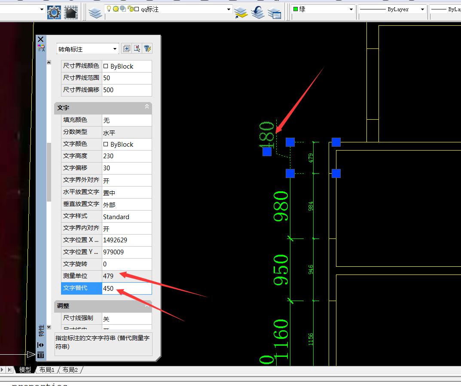Image resolution: width=461 pixels, height=386 pixels.
Task: Toggle the PICKADD funnel icon
Action: (126, 48)
